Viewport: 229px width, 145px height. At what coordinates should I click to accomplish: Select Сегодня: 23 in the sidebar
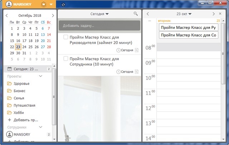27,69
